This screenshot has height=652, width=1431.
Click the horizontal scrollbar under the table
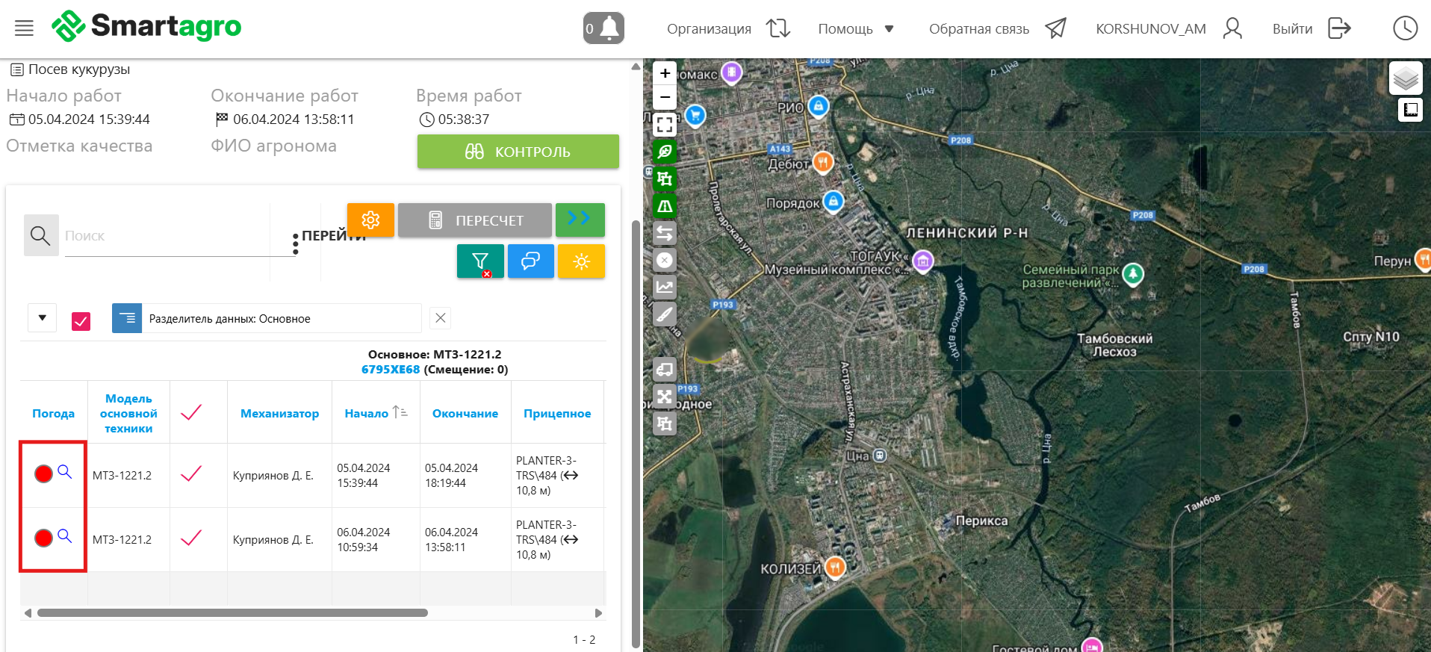point(232,613)
